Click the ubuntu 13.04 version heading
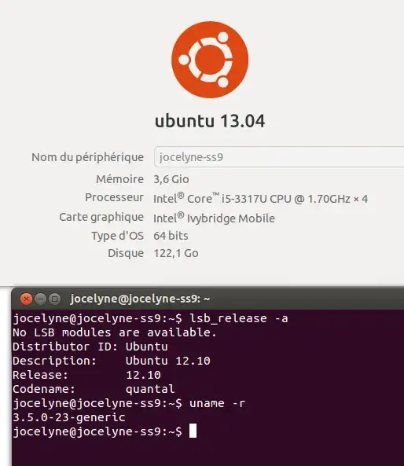The image size is (404, 466). point(210,121)
